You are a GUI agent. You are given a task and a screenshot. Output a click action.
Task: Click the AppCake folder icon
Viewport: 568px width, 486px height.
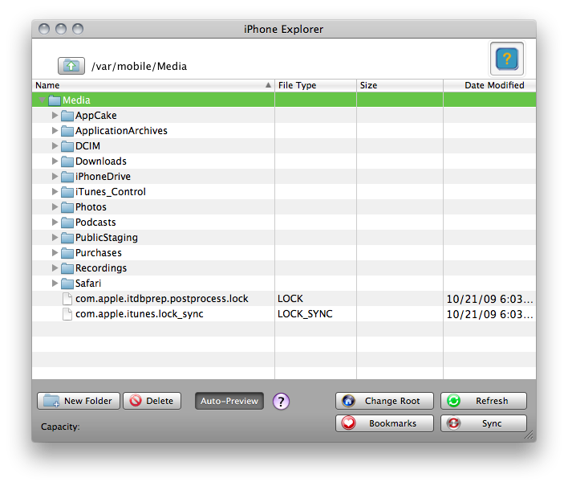(67, 116)
